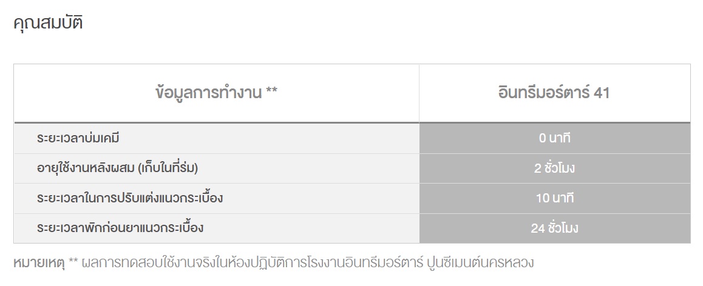Click the 24 ชั่วโมง value cell

pos(555,228)
